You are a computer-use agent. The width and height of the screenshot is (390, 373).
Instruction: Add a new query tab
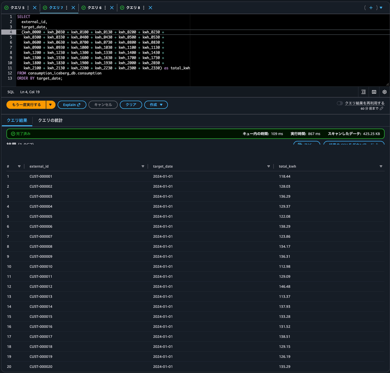[371, 8]
